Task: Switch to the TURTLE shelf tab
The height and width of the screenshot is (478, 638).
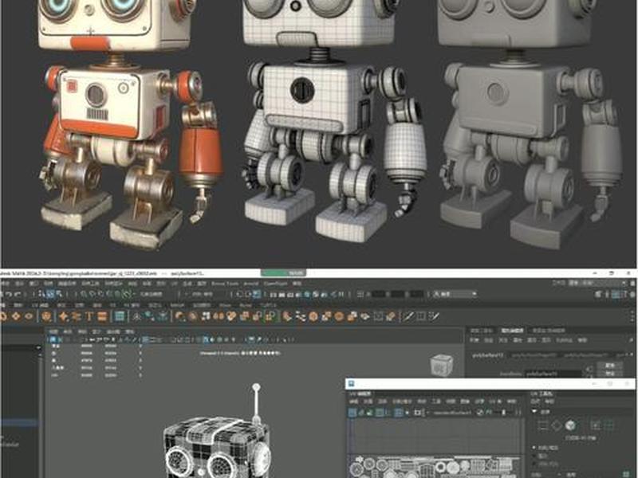Action: 268,305
